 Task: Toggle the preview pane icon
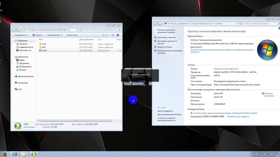[112, 35]
